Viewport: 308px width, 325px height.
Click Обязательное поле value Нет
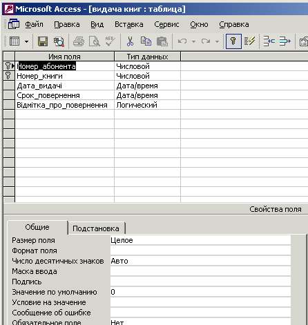click(200, 322)
